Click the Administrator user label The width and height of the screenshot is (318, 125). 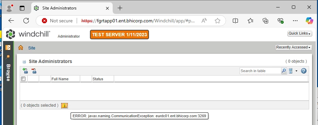pos(69,37)
